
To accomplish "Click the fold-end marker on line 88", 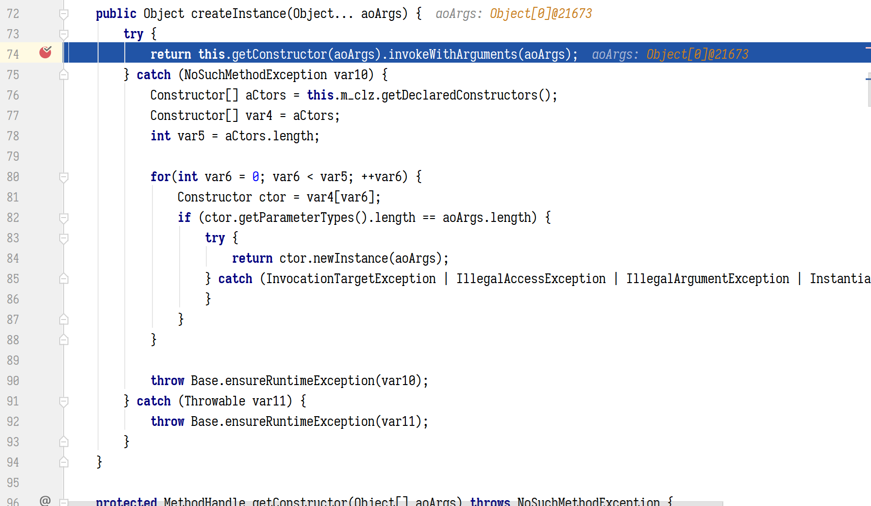I will [64, 340].
